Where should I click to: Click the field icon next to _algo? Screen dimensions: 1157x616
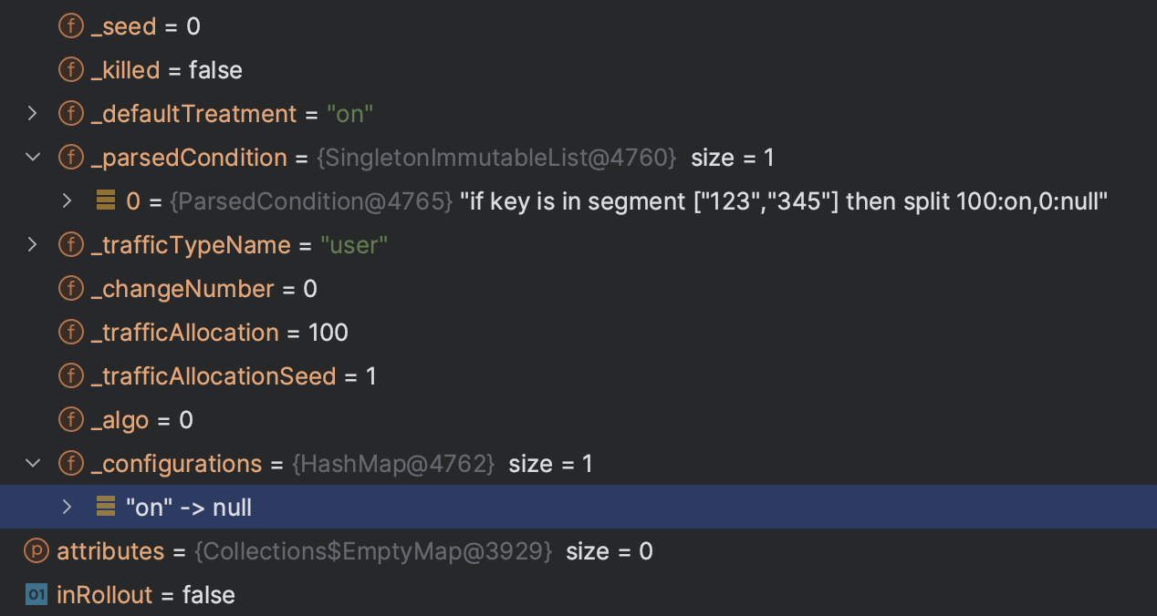(x=70, y=420)
